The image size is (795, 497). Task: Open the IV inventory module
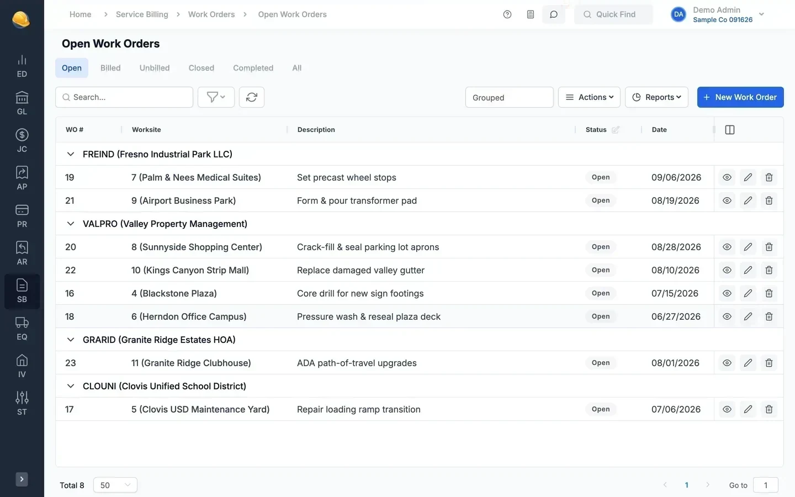point(22,367)
